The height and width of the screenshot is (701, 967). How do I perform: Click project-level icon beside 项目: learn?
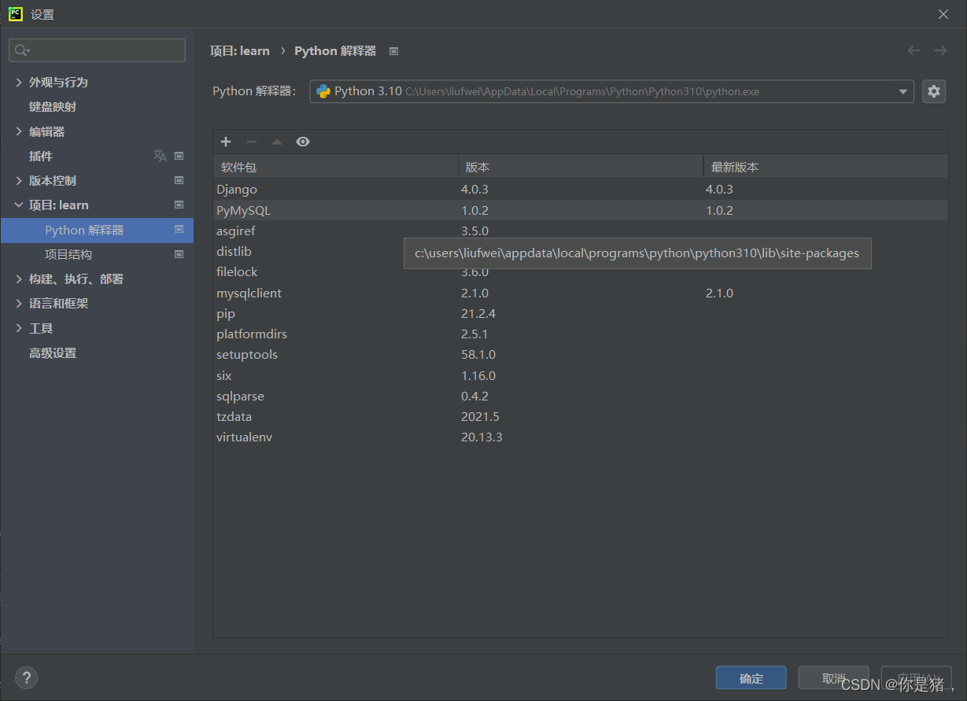pyautogui.click(x=179, y=205)
